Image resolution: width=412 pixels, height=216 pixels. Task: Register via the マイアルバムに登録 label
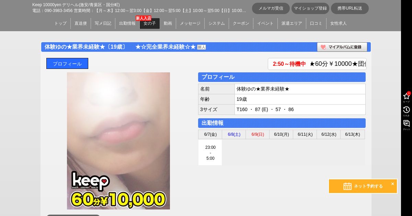point(345,47)
